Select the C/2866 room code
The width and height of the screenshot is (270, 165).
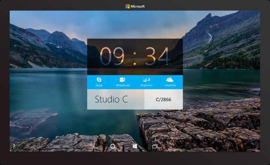click(163, 99)
